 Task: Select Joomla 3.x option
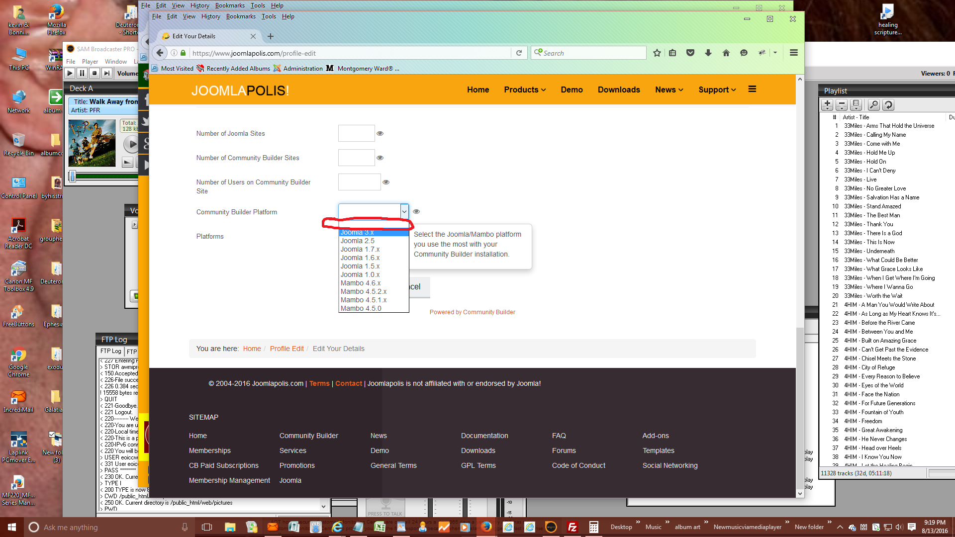pos(373,233)
